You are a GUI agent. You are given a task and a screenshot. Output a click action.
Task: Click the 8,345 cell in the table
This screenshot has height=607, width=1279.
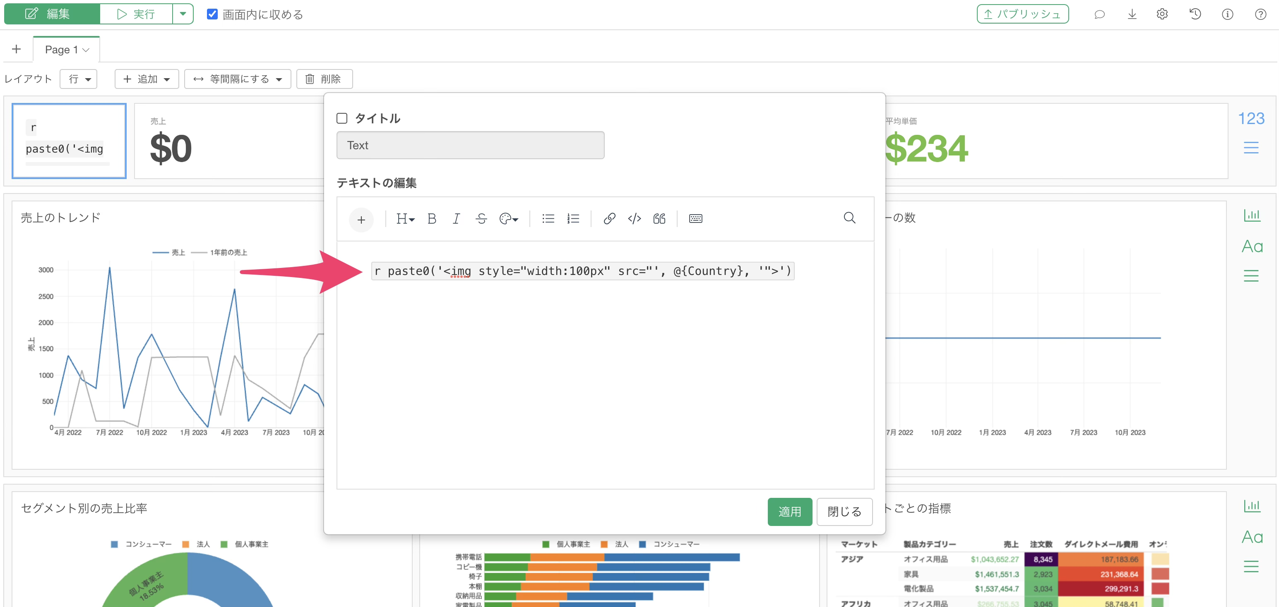1041,559
